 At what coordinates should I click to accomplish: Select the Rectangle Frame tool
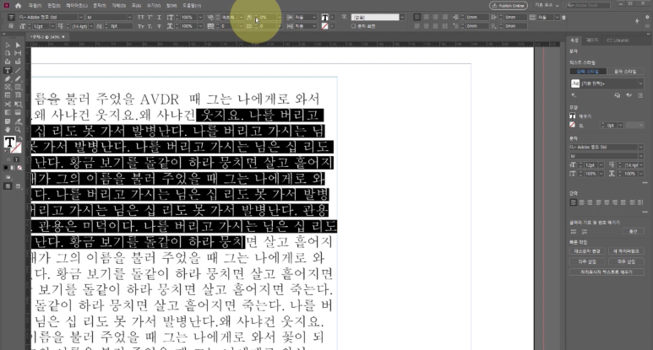click(8, 88)
